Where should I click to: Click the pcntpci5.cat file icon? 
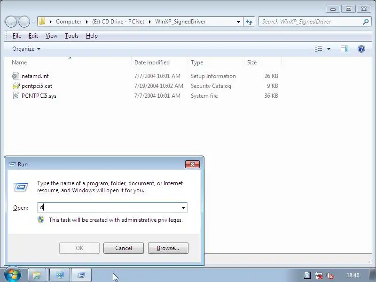(x=16, y=86)
